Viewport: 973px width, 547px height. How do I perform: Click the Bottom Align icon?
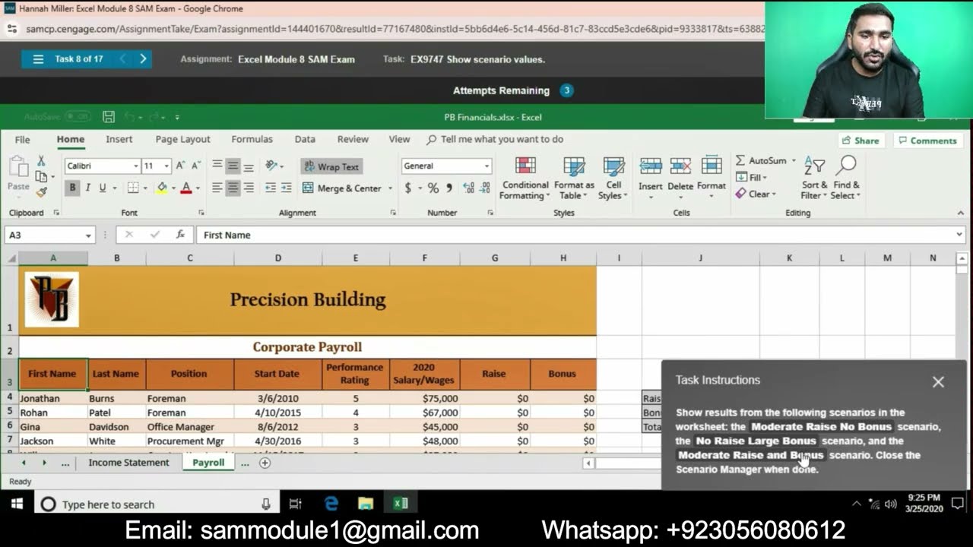point(249,166)
